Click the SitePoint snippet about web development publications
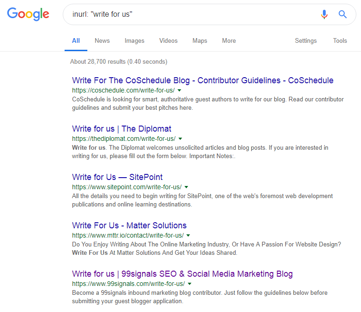This screenshot has height=312, width=361. coord(203,200)
